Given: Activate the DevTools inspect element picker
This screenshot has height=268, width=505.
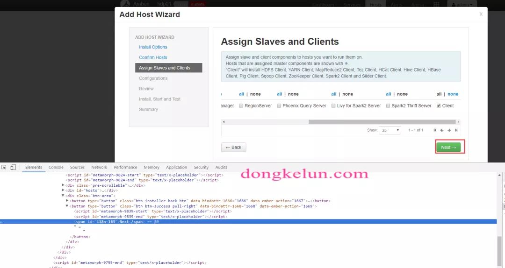Looking at the screenshot, I should [x=4, y=167].
